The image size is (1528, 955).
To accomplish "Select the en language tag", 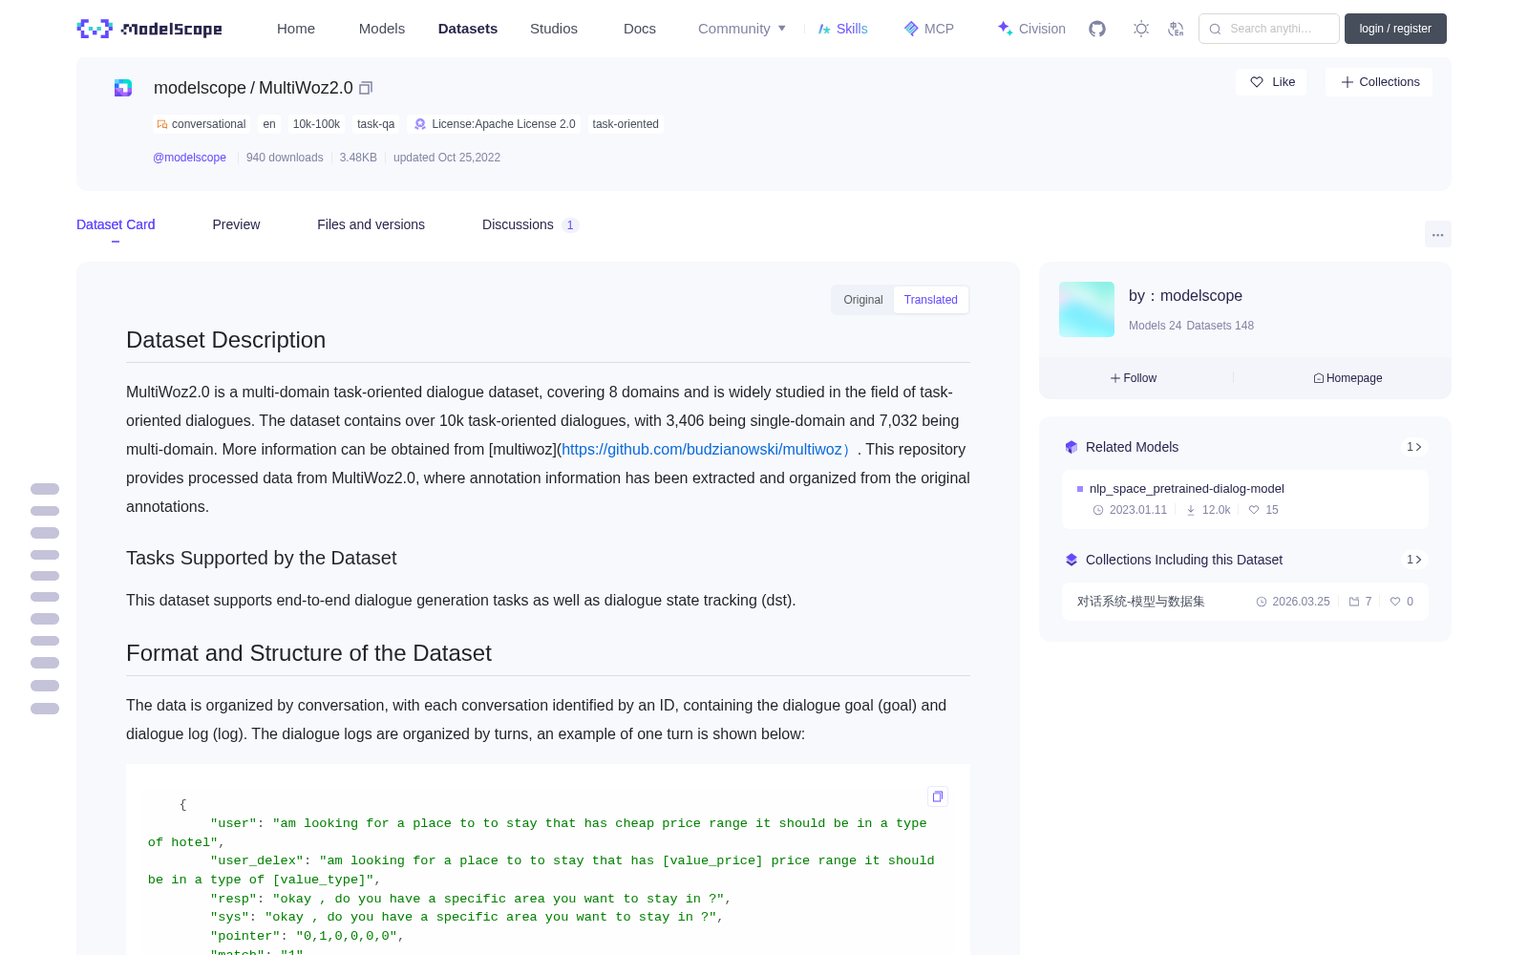I will 269,124.
